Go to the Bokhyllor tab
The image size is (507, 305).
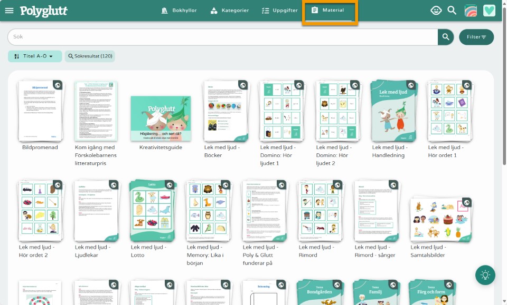pos(179,11)
